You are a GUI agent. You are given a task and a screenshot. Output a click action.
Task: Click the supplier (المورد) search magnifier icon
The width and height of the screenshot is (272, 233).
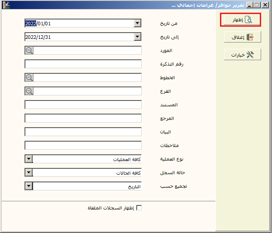point(29,51)
